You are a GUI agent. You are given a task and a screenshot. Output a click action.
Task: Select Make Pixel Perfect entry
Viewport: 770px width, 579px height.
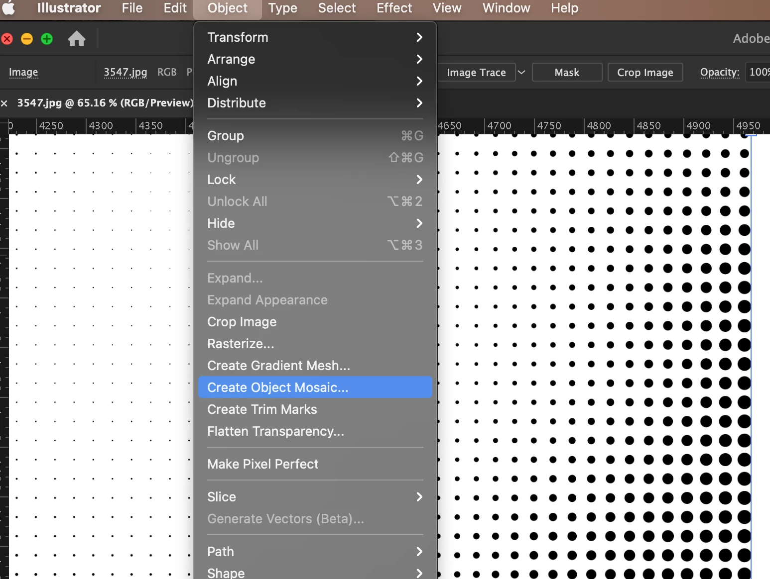point(315,464)
